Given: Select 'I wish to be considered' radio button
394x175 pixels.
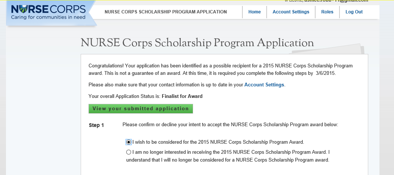Looking at the screenshot, I should (x=129, y=142).
